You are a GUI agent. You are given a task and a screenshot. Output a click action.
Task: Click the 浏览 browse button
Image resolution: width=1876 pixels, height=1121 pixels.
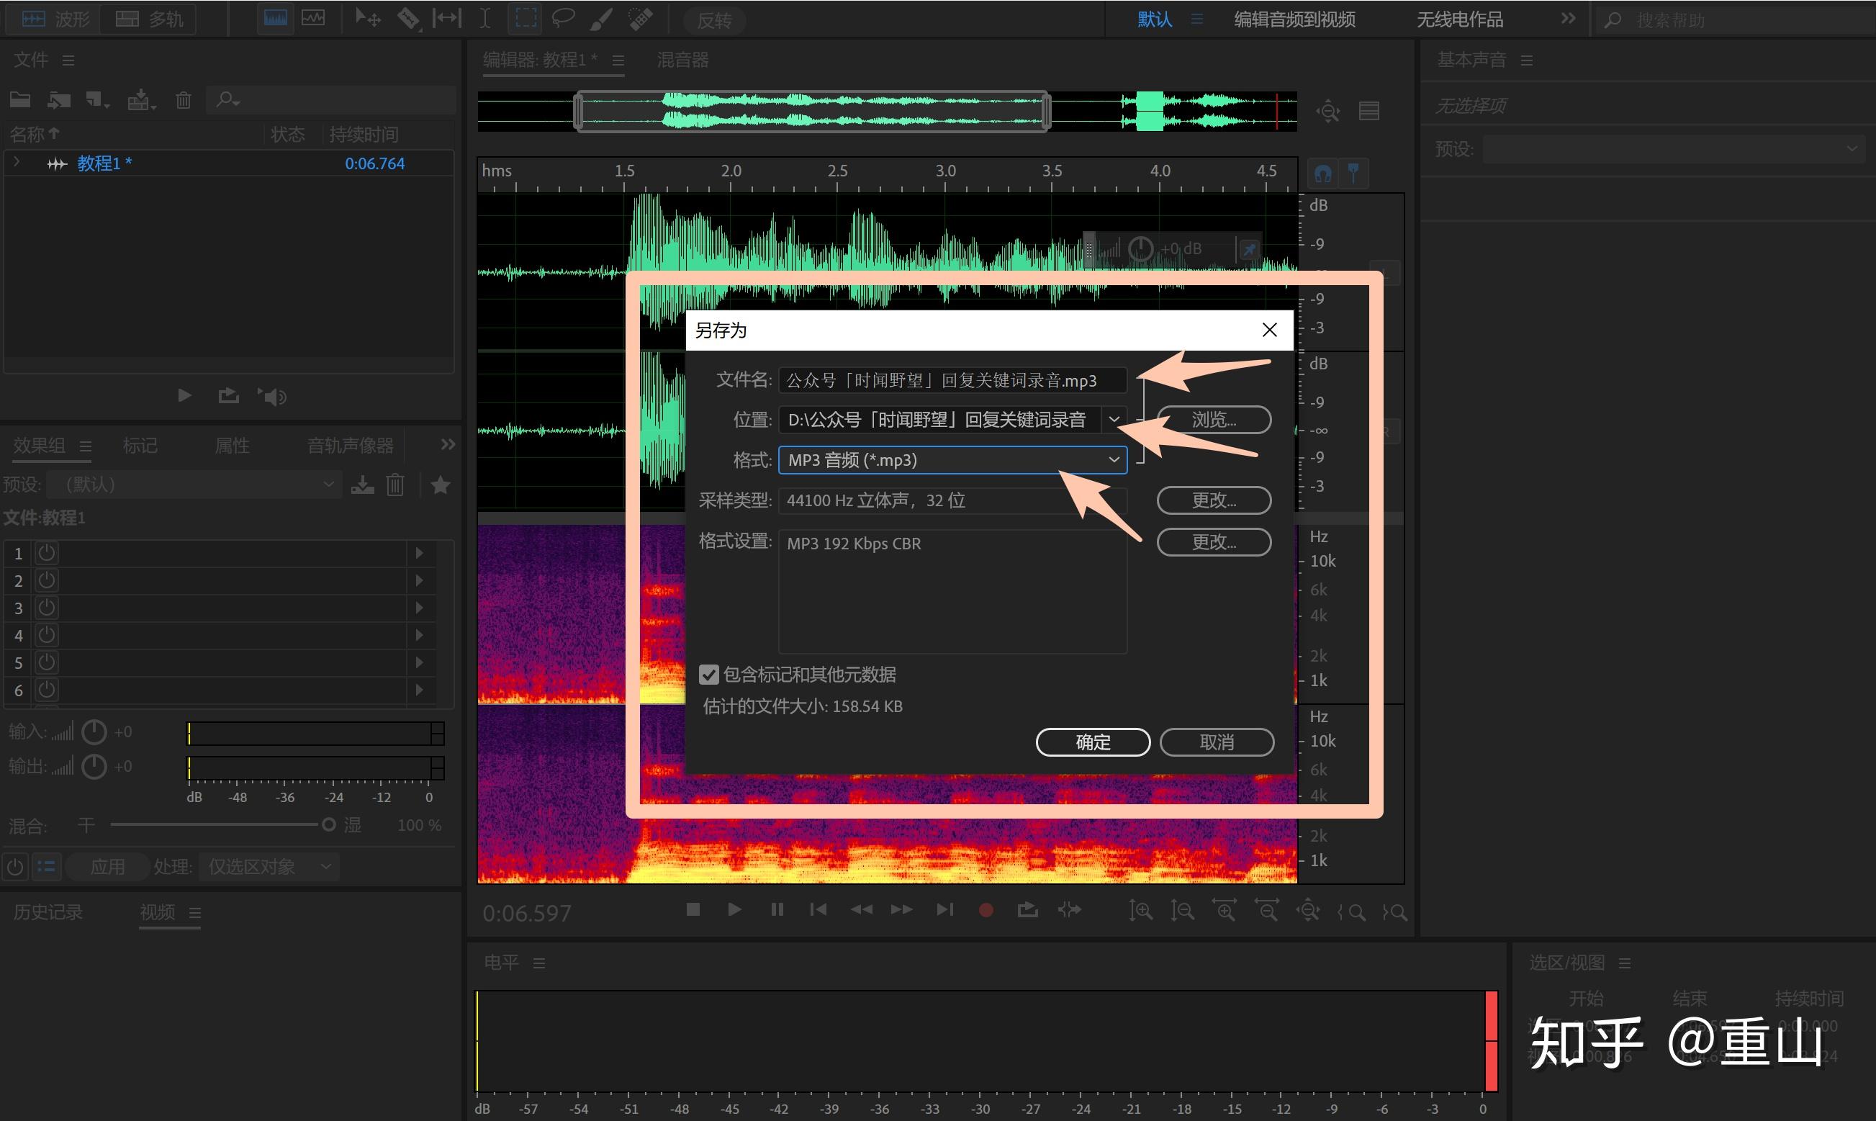coord(1214,419)
